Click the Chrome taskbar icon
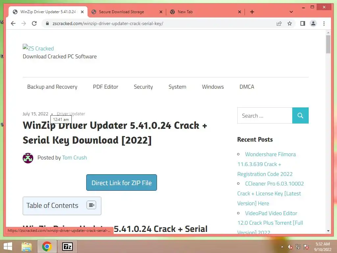This screenshot has height=253, width=337. (47, 246)
